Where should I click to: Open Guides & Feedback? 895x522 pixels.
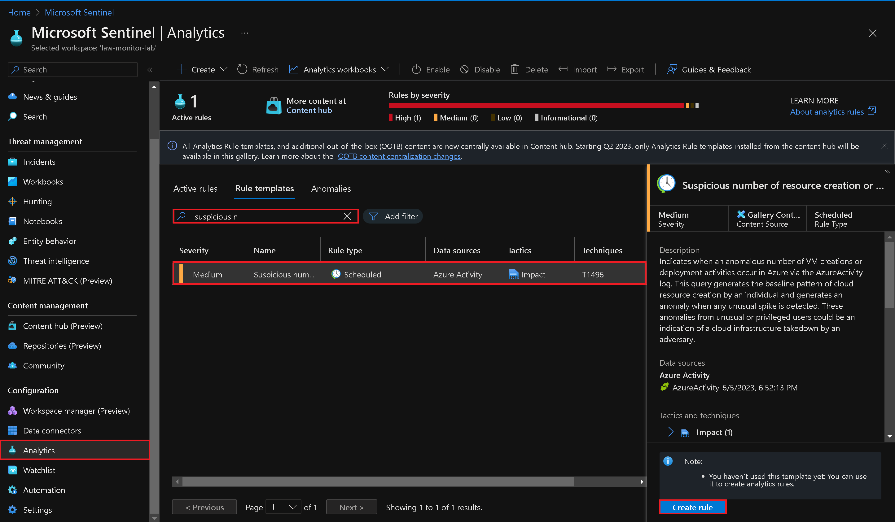pyautogui.click(x=709, y=70)
